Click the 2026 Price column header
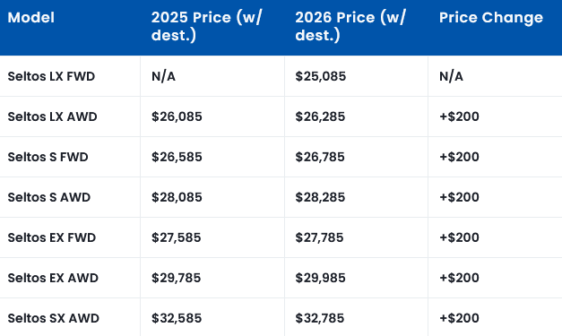The height and width of the screenshot is (336, 562). tap(350, 26)
